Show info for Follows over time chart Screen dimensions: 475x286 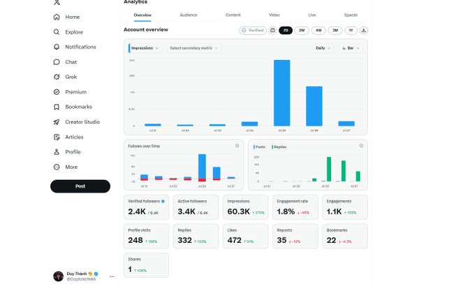pos(237,146)
